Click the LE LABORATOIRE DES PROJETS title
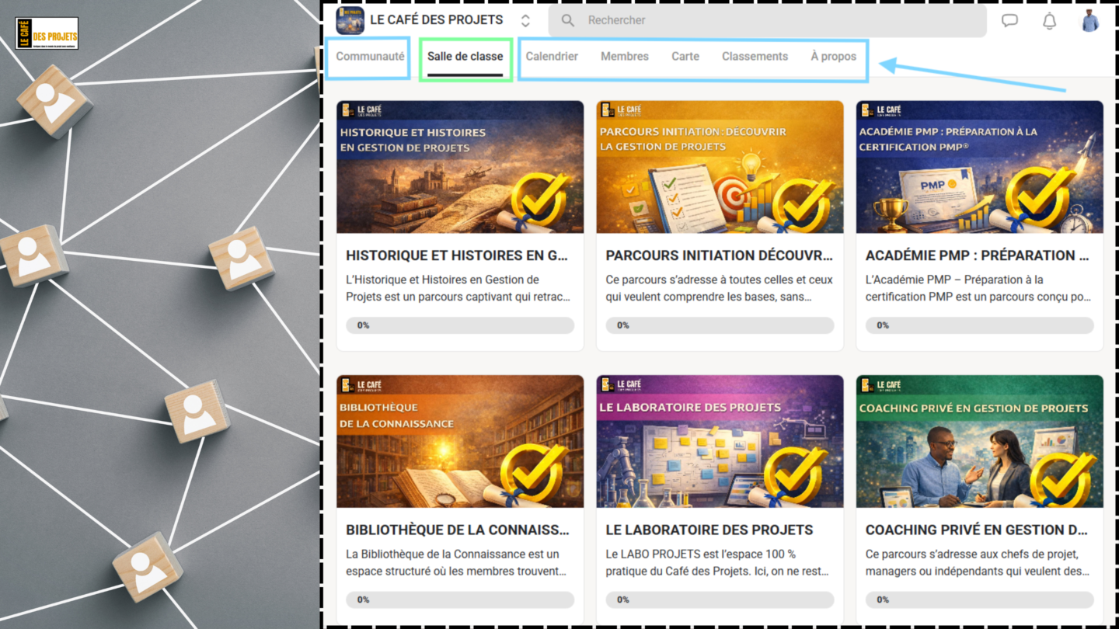 [x=709, y=530]
